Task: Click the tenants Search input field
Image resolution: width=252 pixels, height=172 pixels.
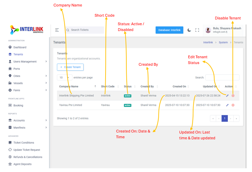Action: 222,78
